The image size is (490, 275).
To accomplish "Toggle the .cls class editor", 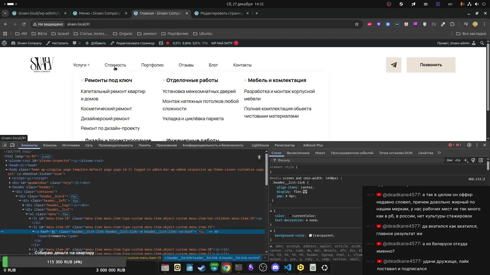I will coord(457,160).
